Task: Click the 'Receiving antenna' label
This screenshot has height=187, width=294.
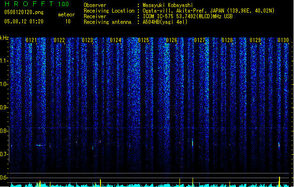Action: point(108,22)
